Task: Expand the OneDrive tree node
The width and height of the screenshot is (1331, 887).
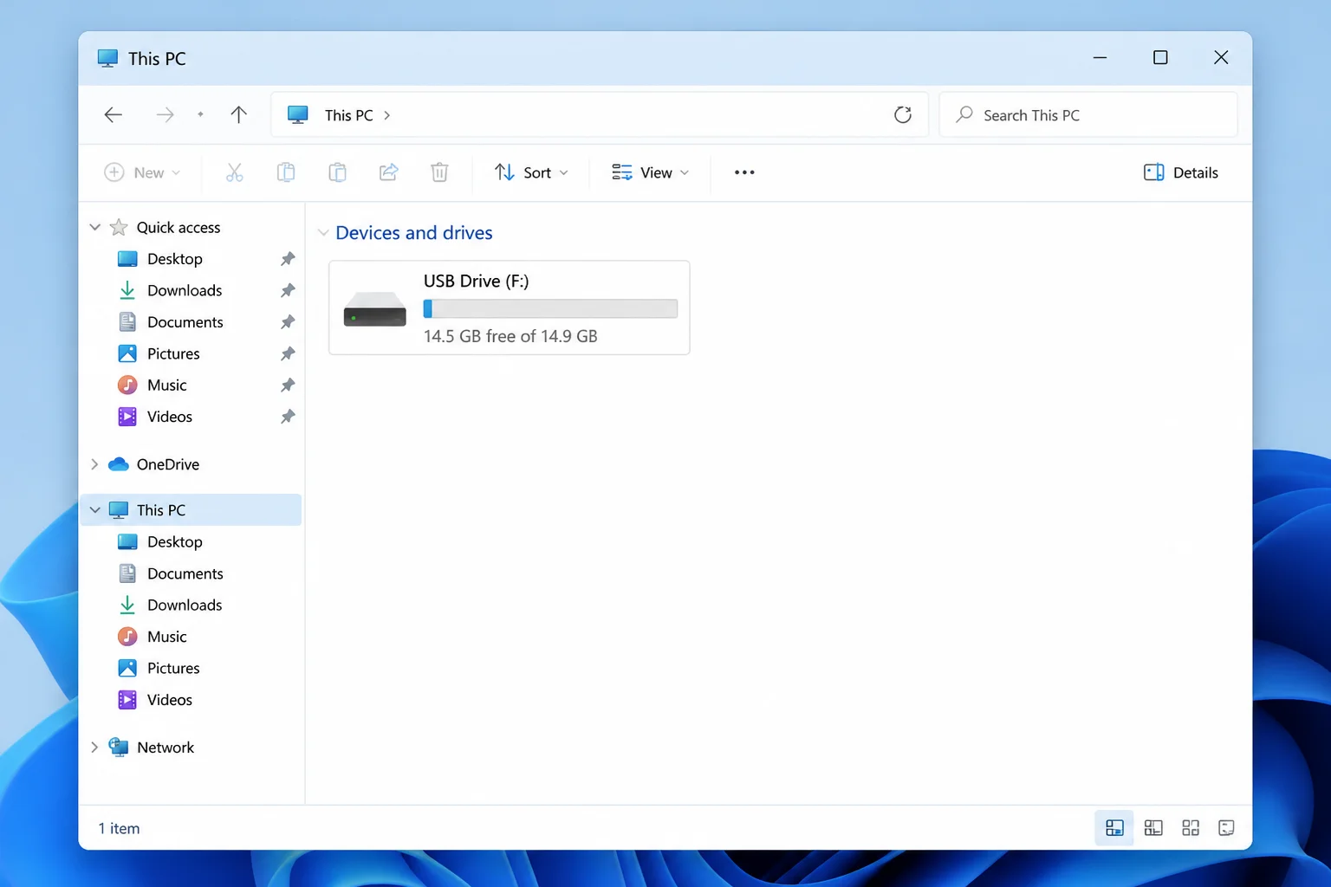Action: (x=94, y=464)
